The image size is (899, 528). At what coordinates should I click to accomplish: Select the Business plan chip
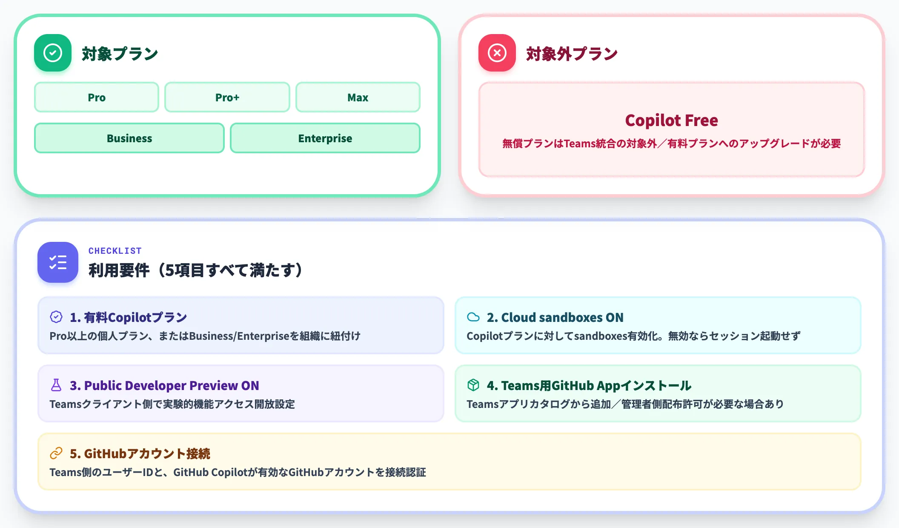(x=129, y=138)
